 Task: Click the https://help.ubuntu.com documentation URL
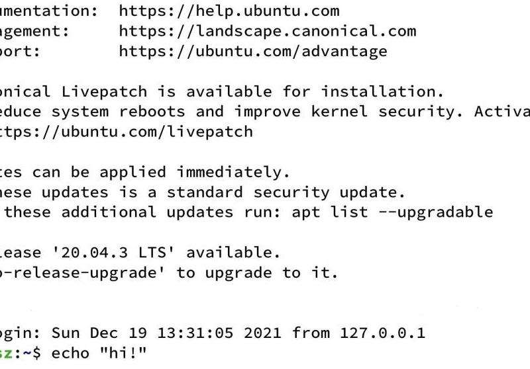(229, 11)
